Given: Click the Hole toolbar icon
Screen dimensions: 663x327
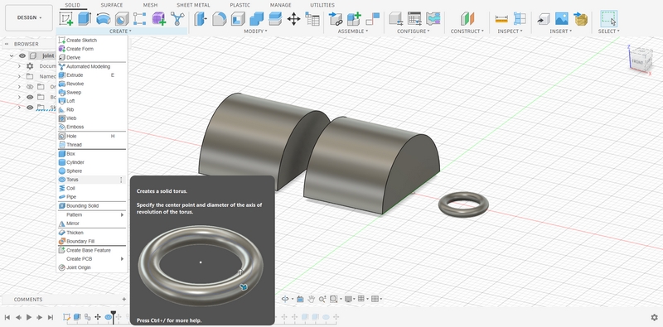Looking at the screenshot, I should click(122, 18).
